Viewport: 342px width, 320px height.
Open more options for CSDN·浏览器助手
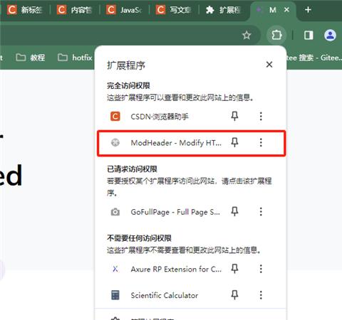pyautogui.click(x=261, y=116)
